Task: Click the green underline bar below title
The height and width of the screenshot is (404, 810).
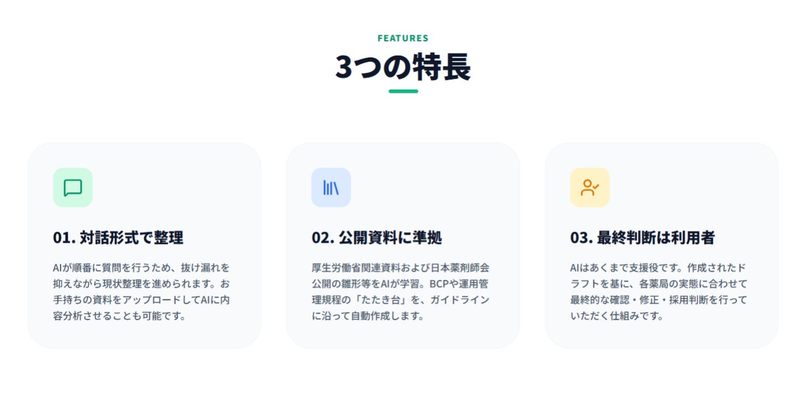Action: point(403,91)
